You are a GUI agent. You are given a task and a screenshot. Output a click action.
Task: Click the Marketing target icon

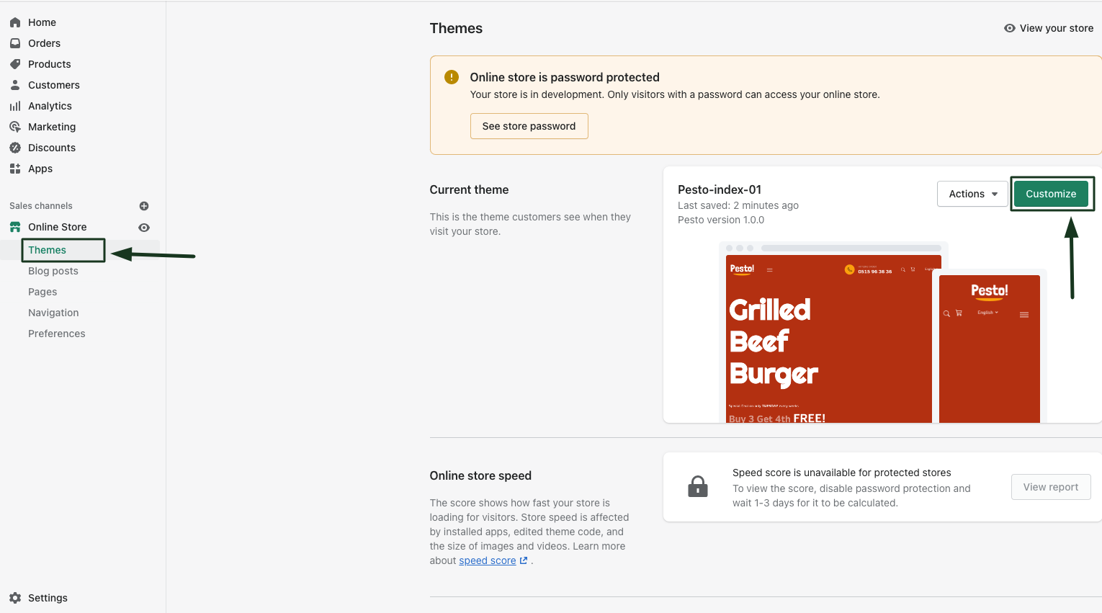coord(15,127)
